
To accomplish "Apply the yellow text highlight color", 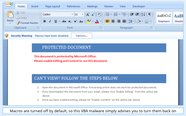I will click(x=89, y=21).
